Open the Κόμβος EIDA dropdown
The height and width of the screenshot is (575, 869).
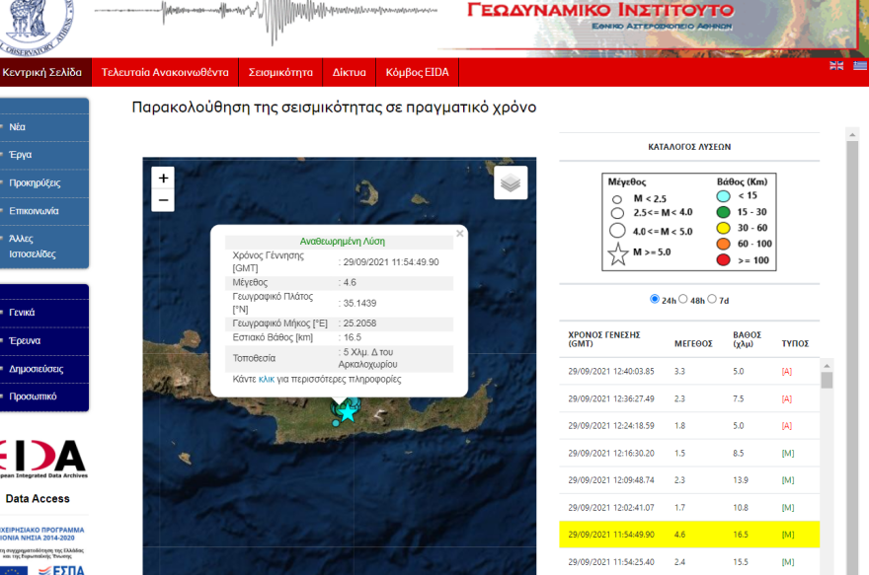pyautogui.click(x=419, y=72)
